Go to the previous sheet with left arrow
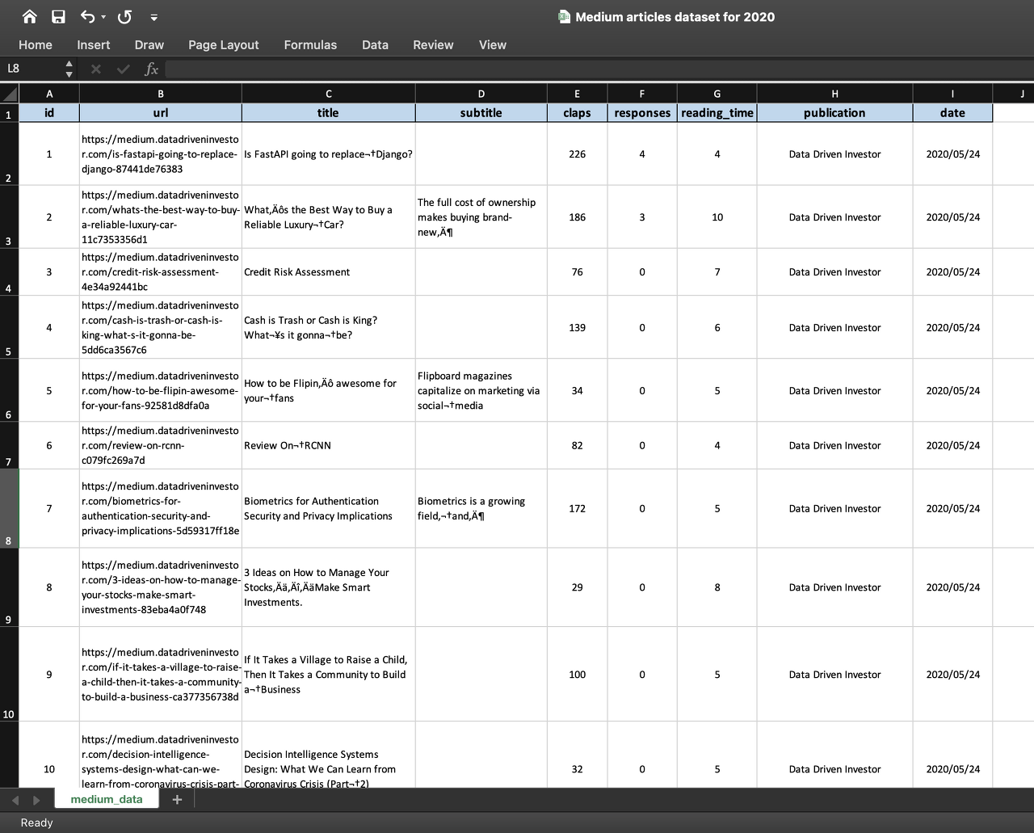Viewport: 1034px width, 833px height. 15,800
